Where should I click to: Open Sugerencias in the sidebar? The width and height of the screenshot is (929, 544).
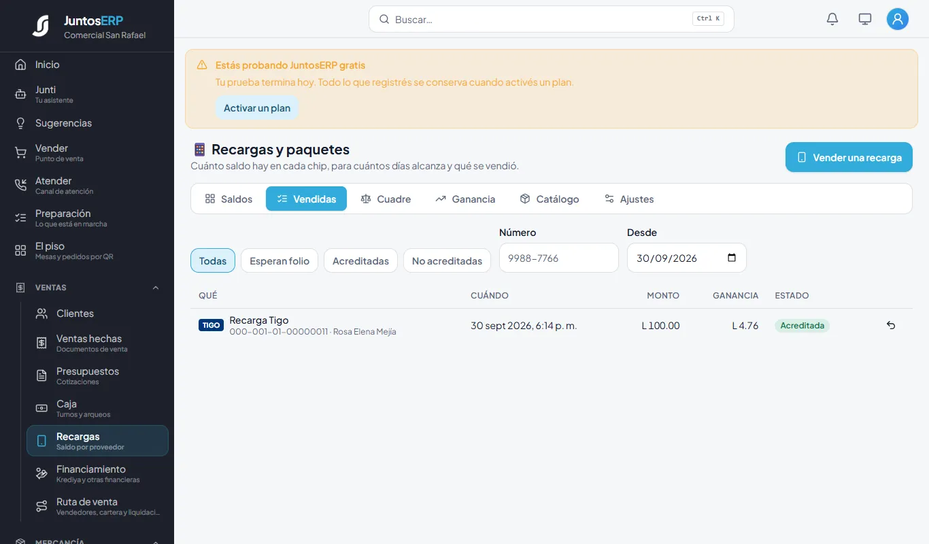pos(87,123)
